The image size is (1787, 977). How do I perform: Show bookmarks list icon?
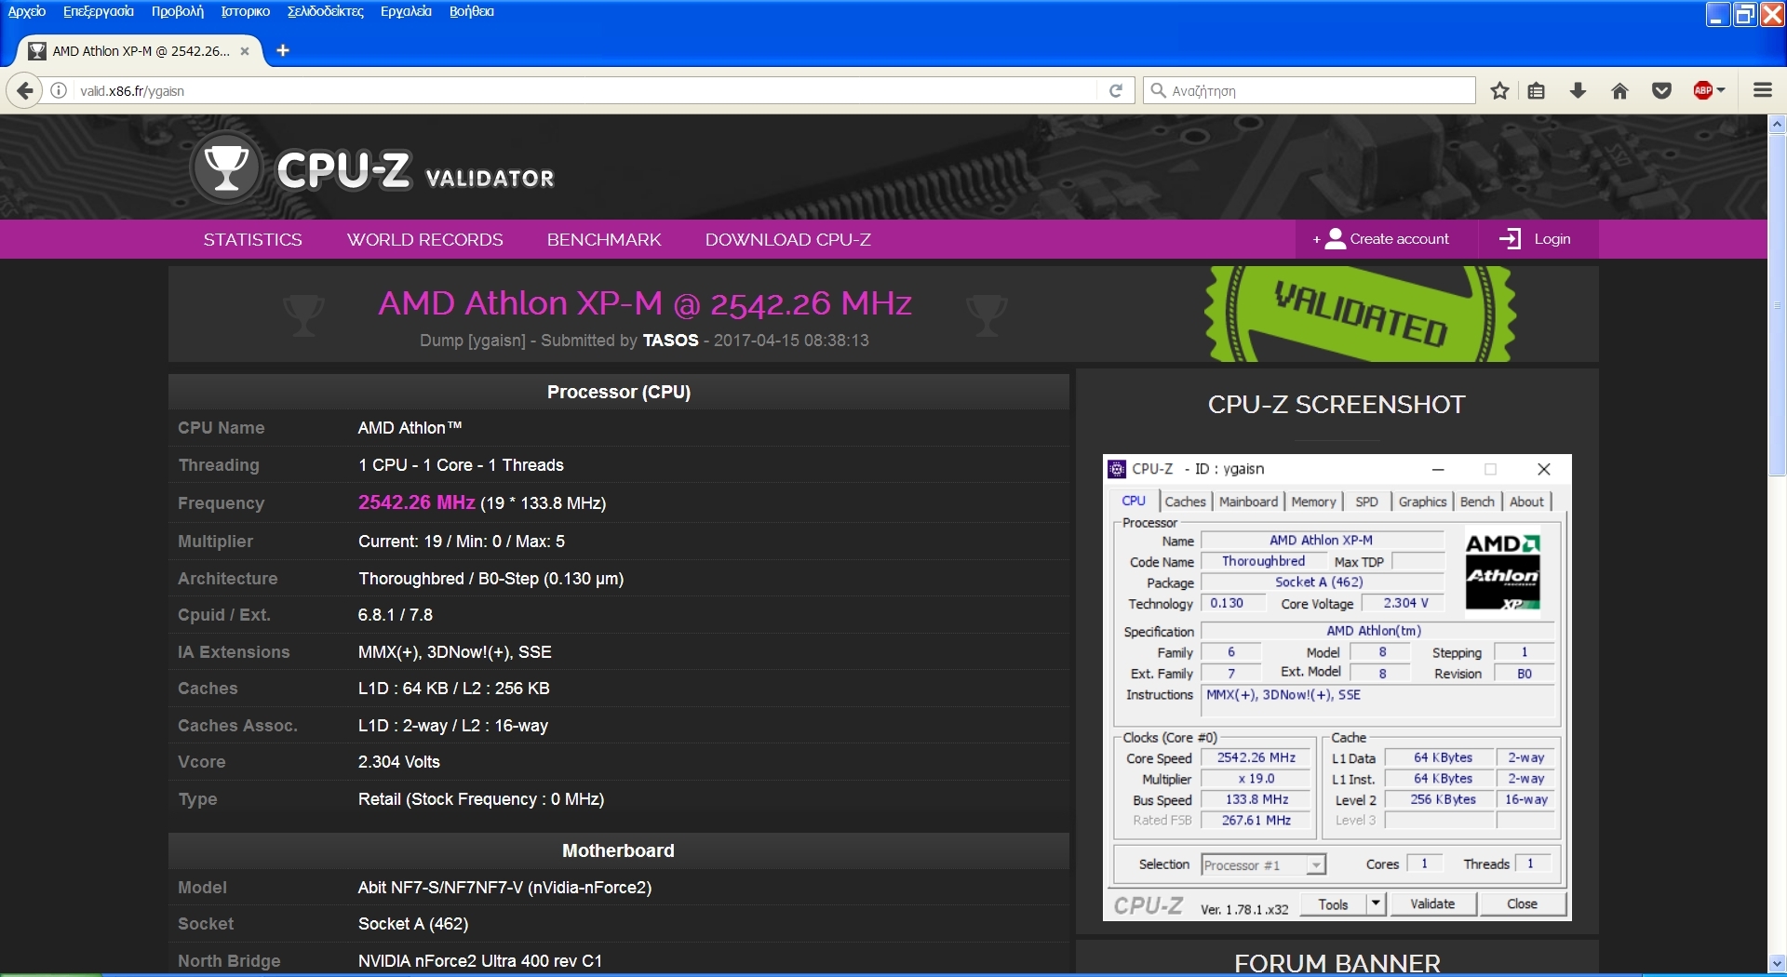tap(1537, 90)
